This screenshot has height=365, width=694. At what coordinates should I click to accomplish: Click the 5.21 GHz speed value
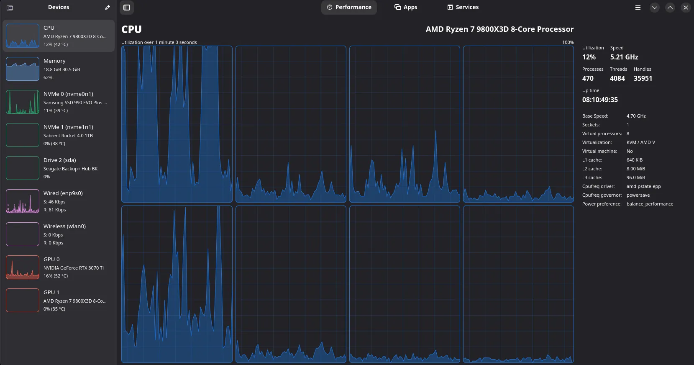tap(624, 57)
